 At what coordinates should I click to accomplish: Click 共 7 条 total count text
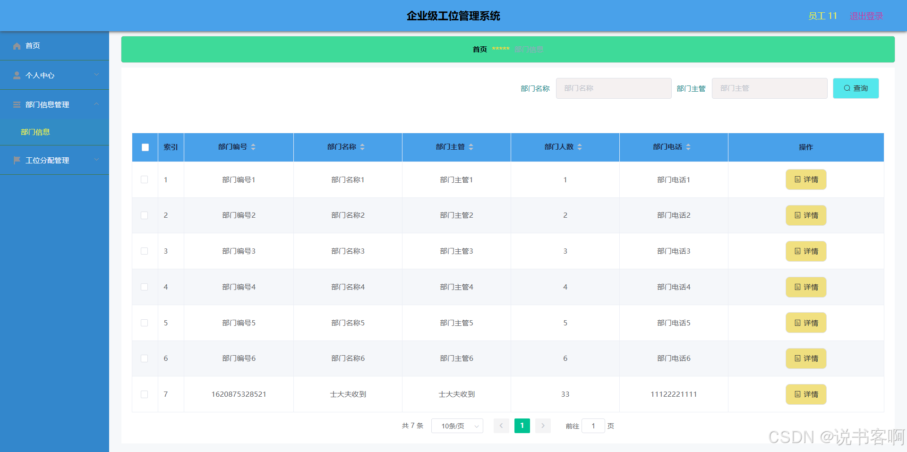412,426
